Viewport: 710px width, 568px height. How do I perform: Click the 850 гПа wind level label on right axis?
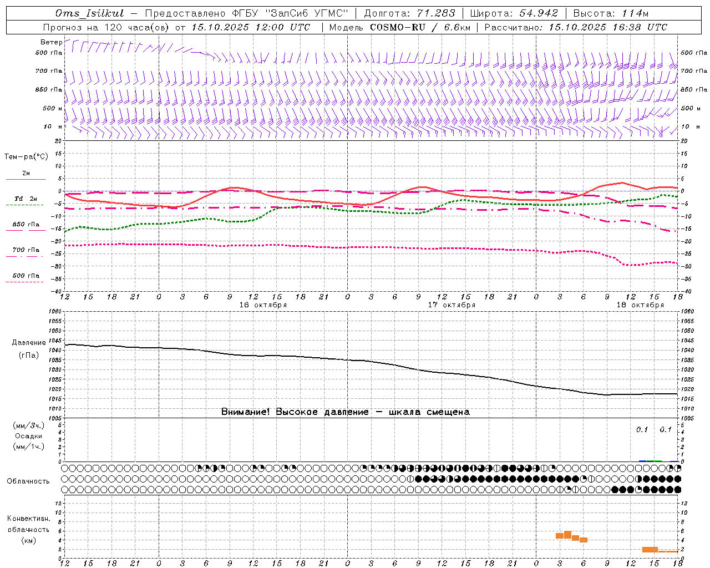pos(694,89)
